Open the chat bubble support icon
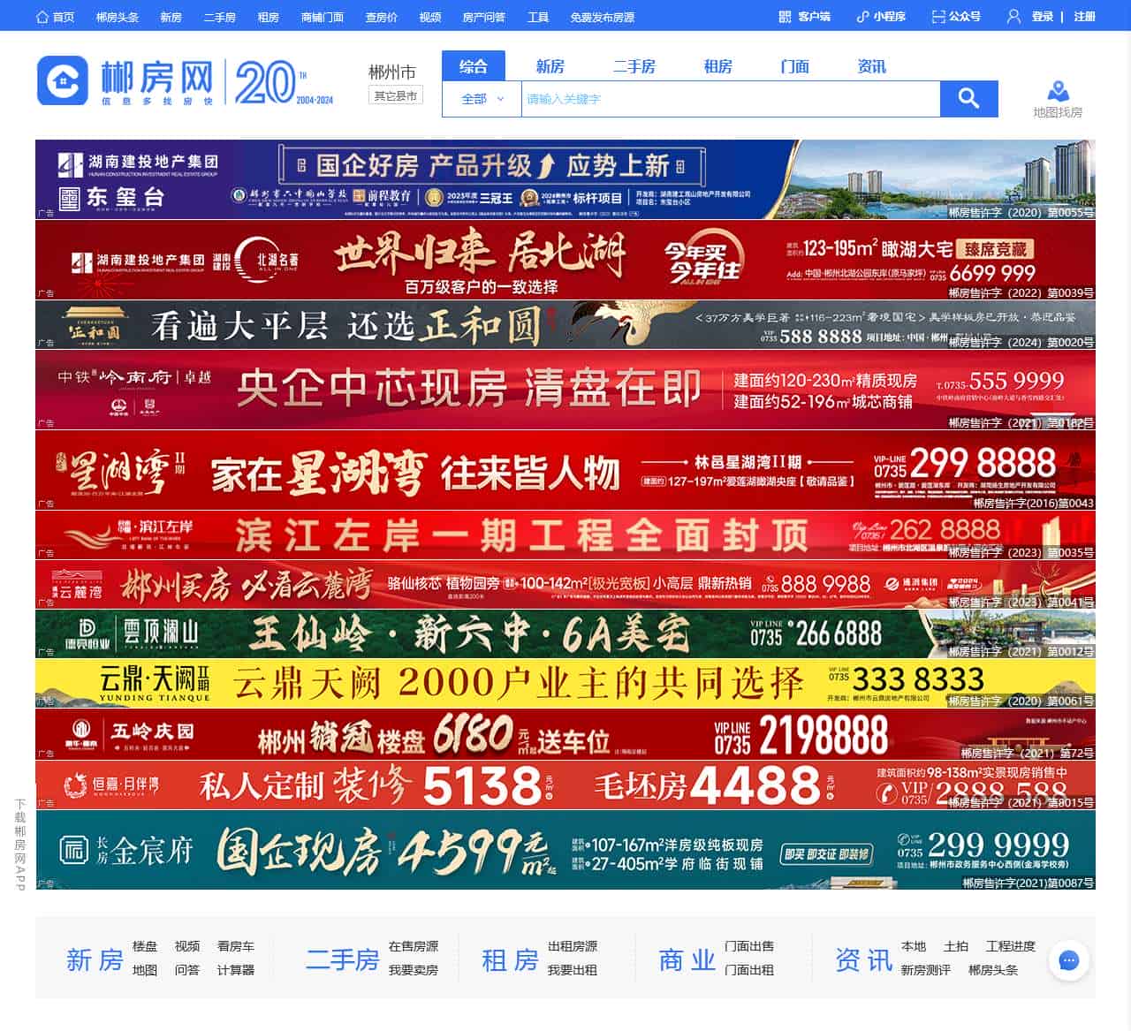1131x1031 pixels. coord(1069,960)
